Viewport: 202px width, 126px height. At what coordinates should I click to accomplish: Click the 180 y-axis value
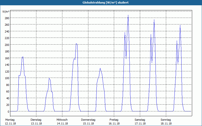[7, 51]
